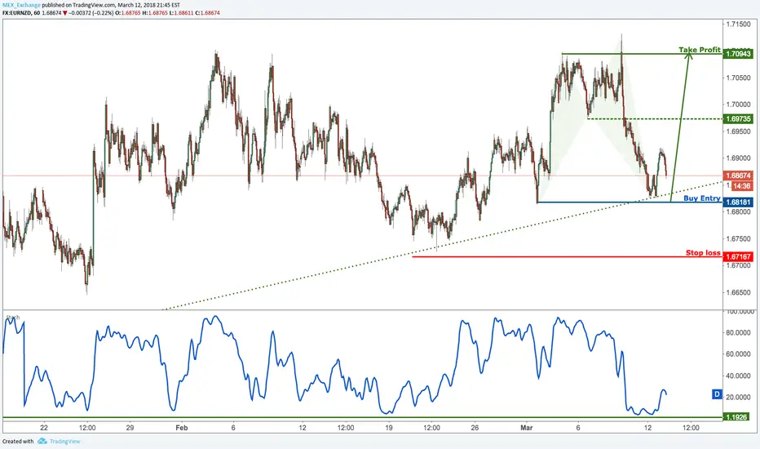Click the 22 date axis label
760x449 pixels.
pos(44,428)
